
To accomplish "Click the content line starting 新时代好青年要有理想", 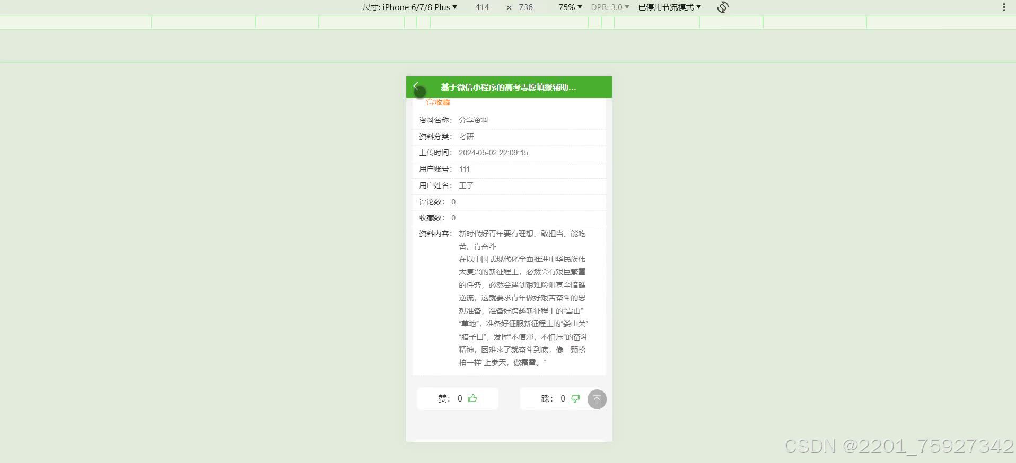I will pos(522,234).
